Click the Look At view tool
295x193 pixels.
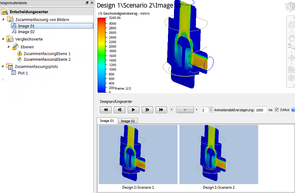(x=292, y=69)
